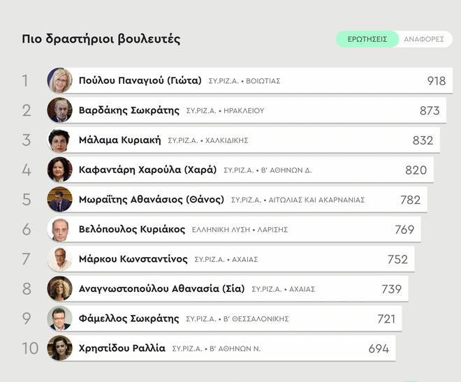Screen dimensions: 461x382
Task: Click Πούλου Παναγιού's profile photo
Action: pos(59,80)
